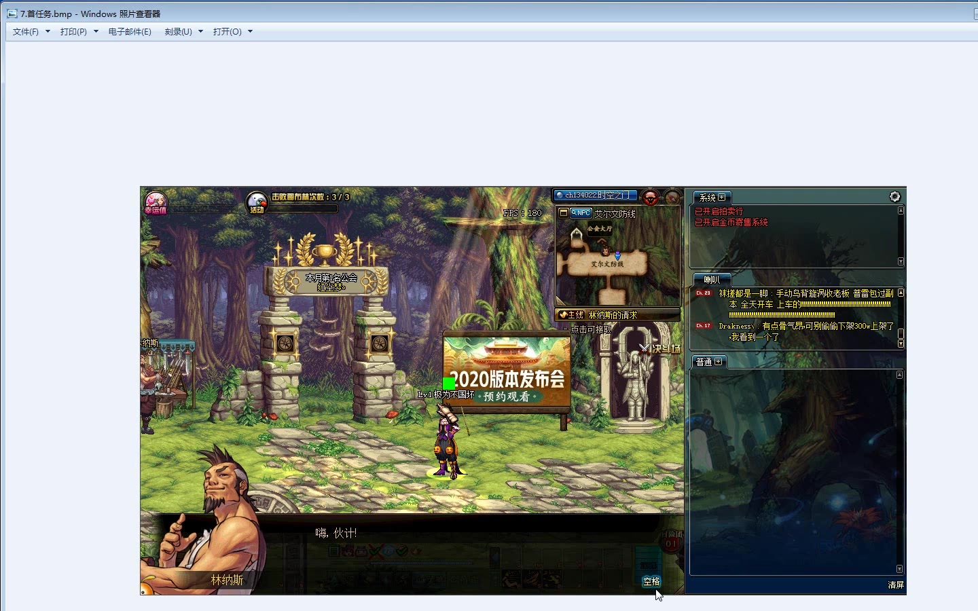Image resolution: width=978 pixels, height=611 pixels.
Task: Click the 空格 continue dialog button
Action: [x=651, y=581]
